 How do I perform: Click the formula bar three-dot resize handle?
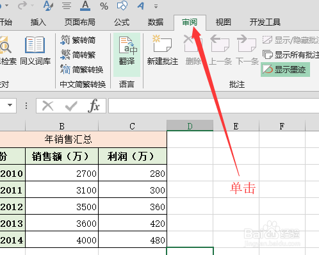[26, 106]
